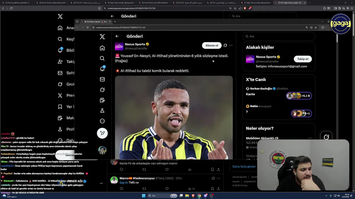Open more menu for Marco's tweet
The image size is (355, 199).
click(218, 178)
